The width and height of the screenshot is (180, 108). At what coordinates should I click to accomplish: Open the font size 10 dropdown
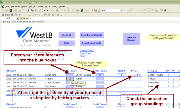128,10
